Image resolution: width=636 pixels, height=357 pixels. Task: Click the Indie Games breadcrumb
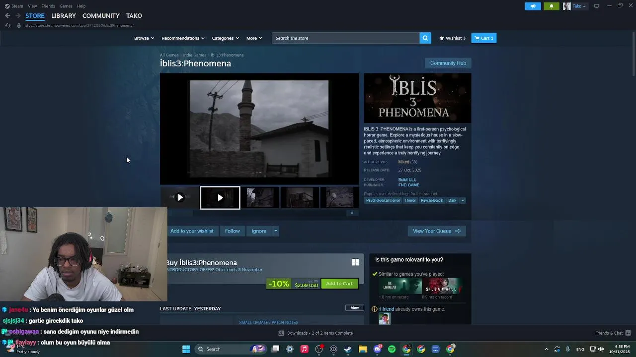(x=194, y=55)
